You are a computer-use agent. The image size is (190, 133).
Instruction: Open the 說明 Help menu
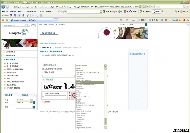pos(49,12)
